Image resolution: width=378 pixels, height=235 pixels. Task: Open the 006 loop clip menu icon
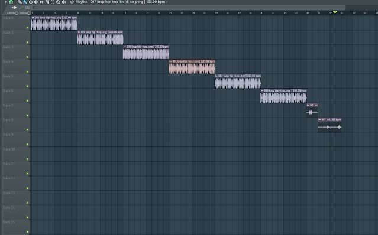pos(125,47)
